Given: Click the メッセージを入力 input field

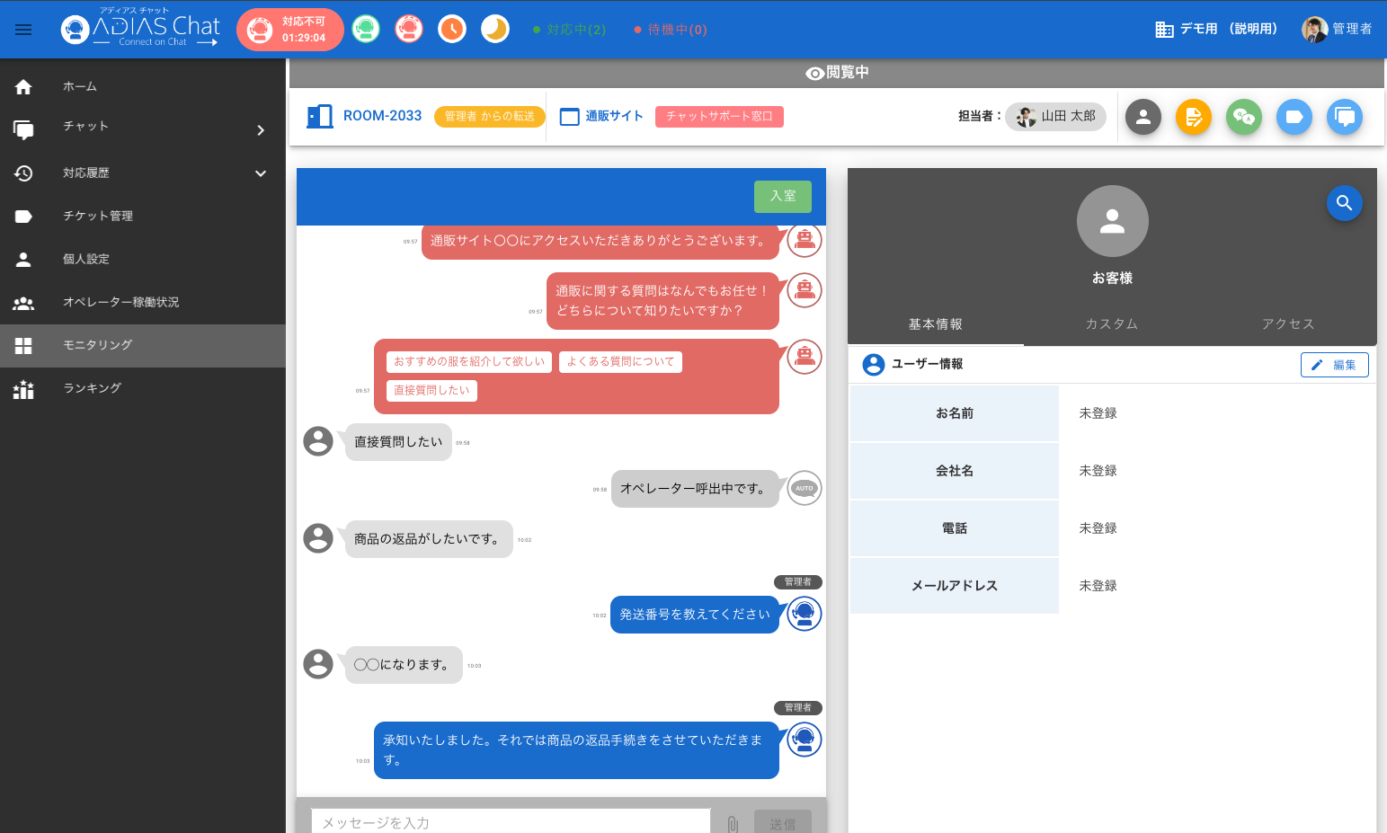Looking at the screenshot, I should pos(511,822).
